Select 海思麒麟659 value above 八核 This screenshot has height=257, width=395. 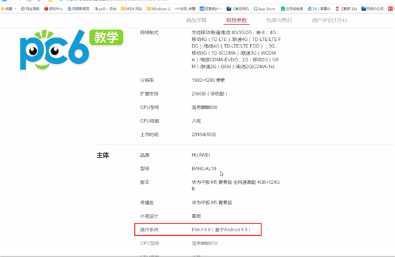(205, 107)
